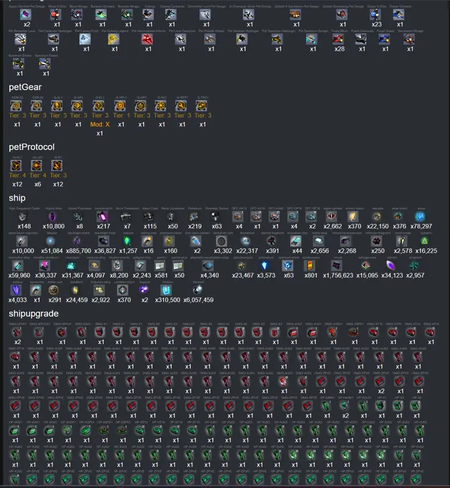The width and height of the screenshot is (450, 488).
Task: Select the High Frequency Cable x148
Action: point(23,217)
